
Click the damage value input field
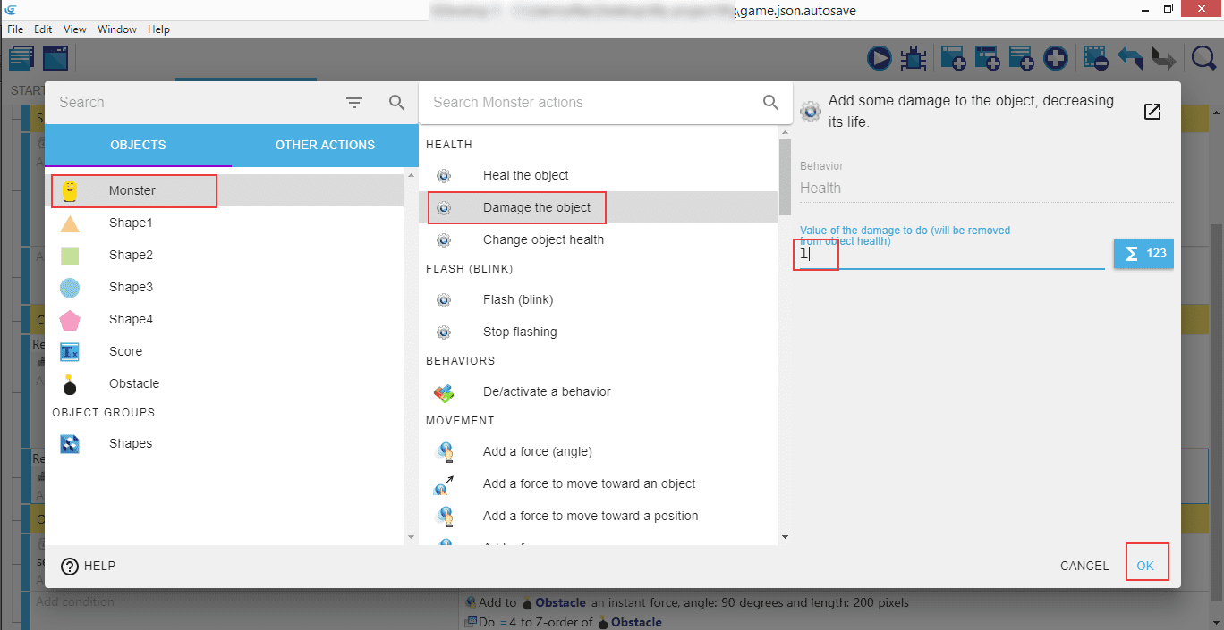950,255
